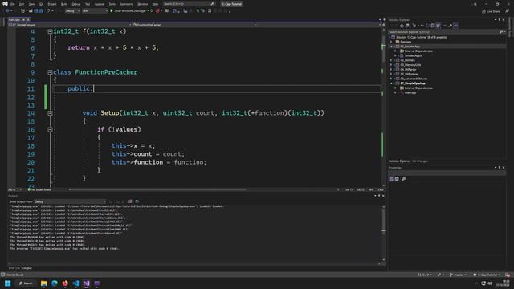
Task: Click the Git branch 'master' indicator
Action: (458, 275)
